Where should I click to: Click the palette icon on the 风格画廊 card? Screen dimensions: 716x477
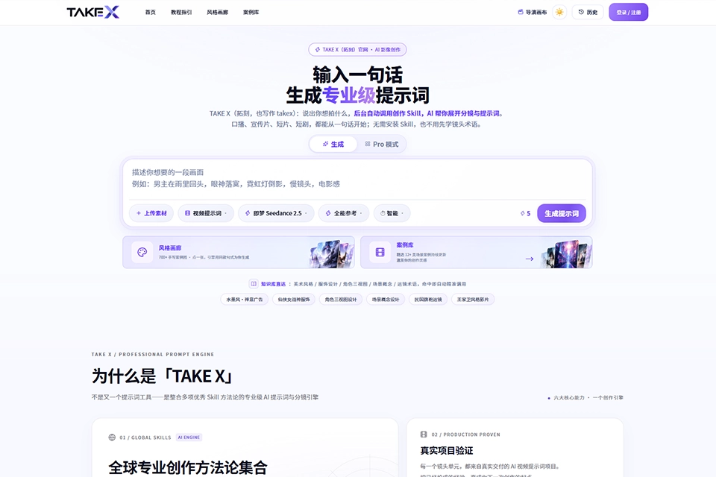[x=142, y=253]
